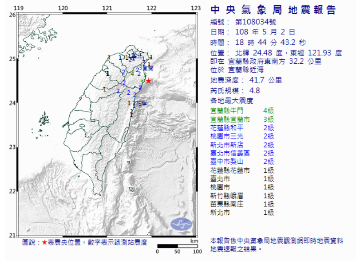Click the red star in the map legend

[44, 243]
